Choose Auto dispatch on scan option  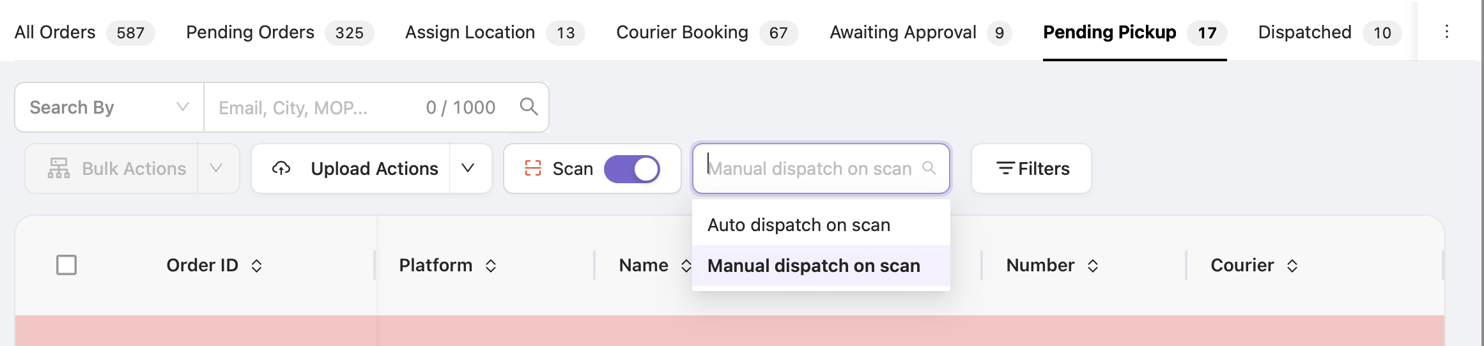click(821, 225)
